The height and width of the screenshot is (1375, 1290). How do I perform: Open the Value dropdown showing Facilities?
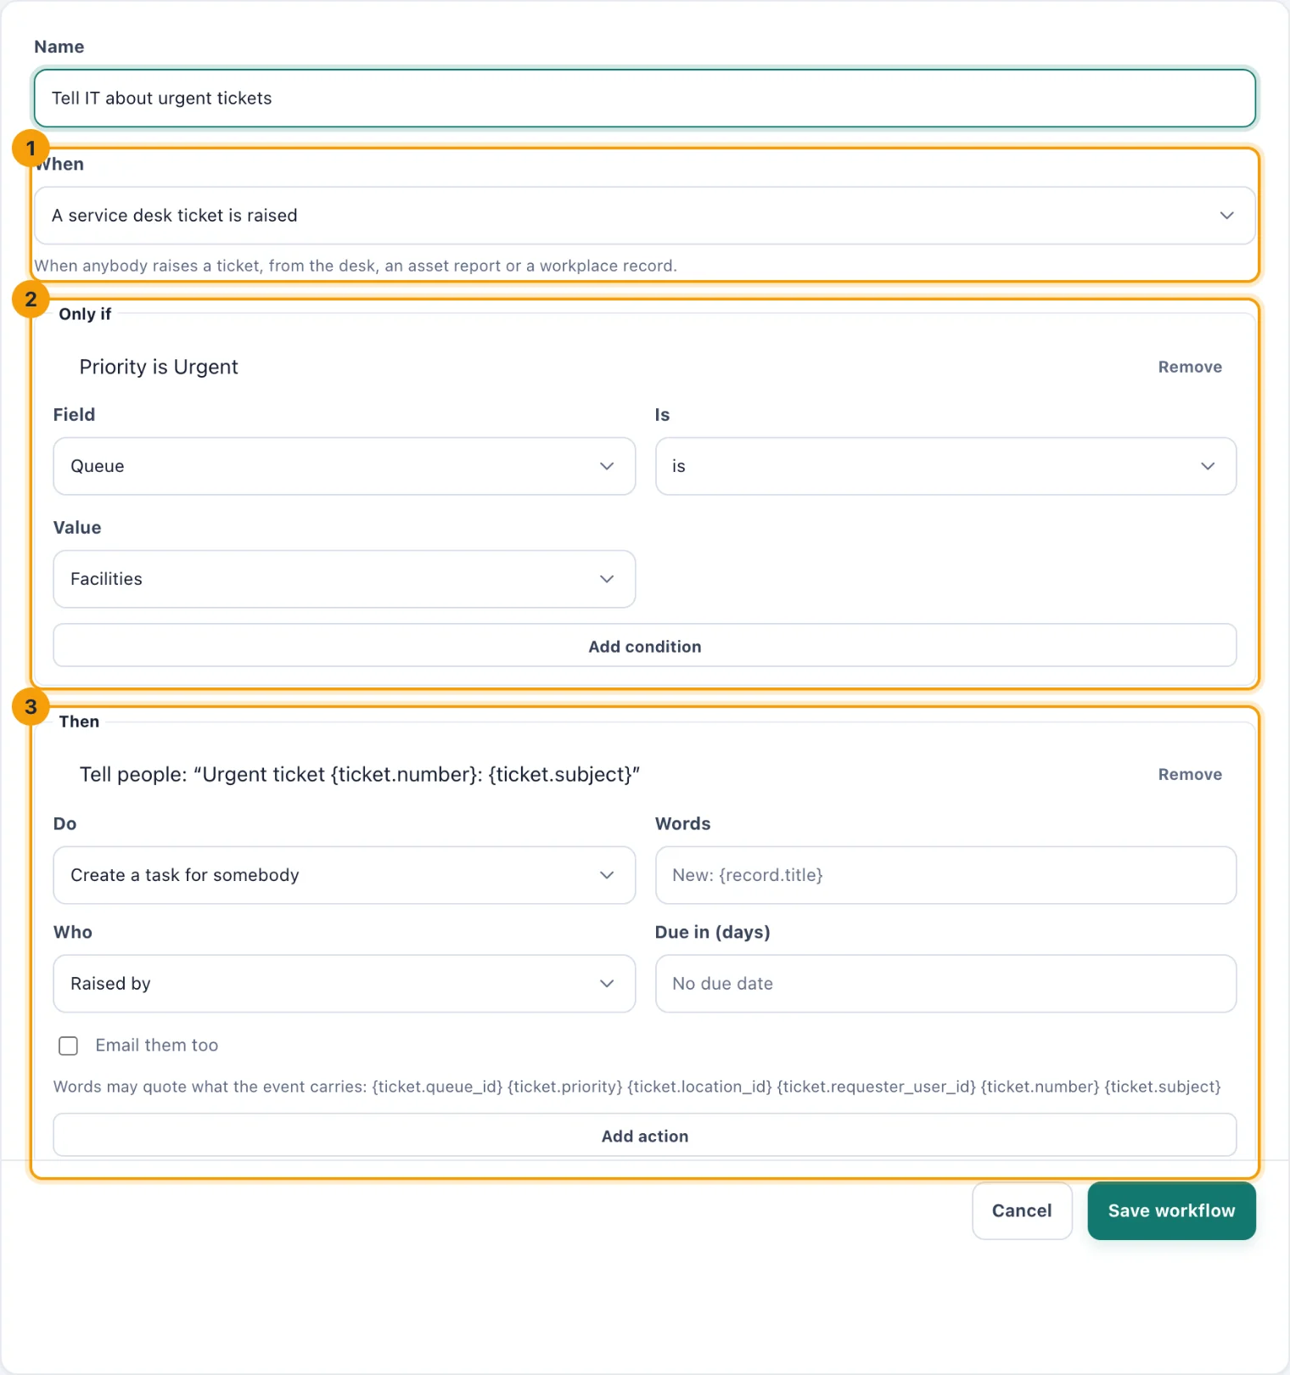[345, 579]
